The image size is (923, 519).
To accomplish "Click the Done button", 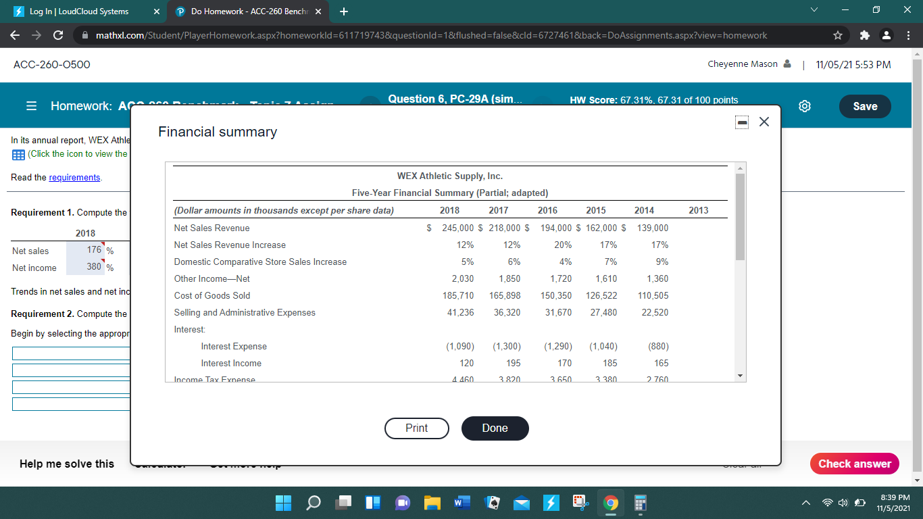I will (x=495, y=428).
